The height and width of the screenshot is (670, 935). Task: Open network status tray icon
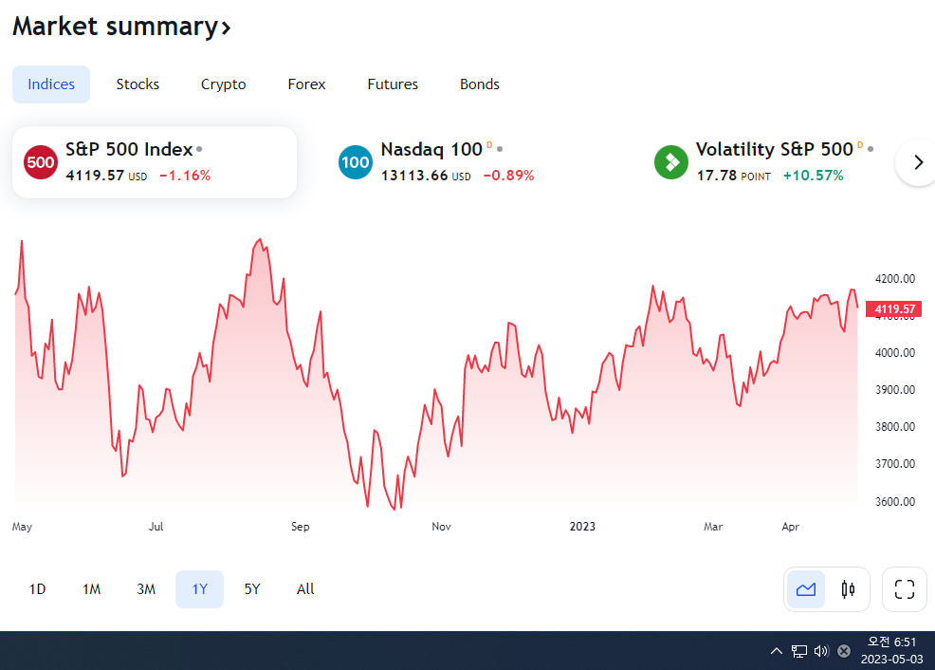[799, 651]
